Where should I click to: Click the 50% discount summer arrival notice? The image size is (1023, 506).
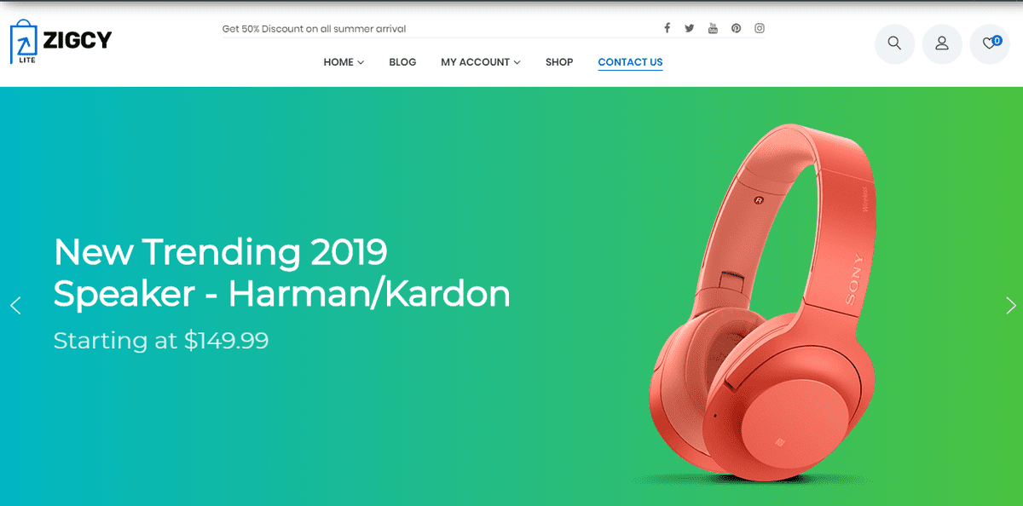pos(314,29)
